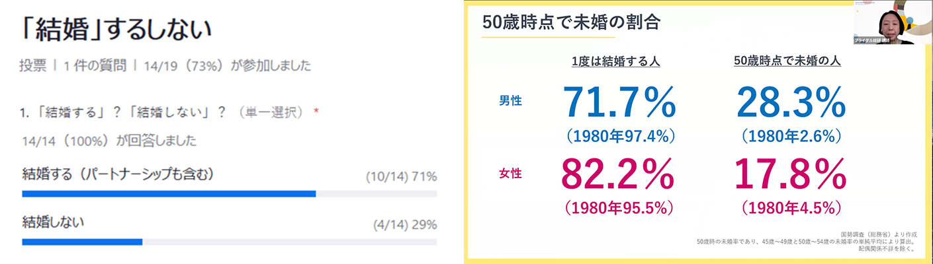The height and width of the screenshot is (264, 933).
Task: Click the 14/14（100%）が回答しました line
Action: coord(109,141)
